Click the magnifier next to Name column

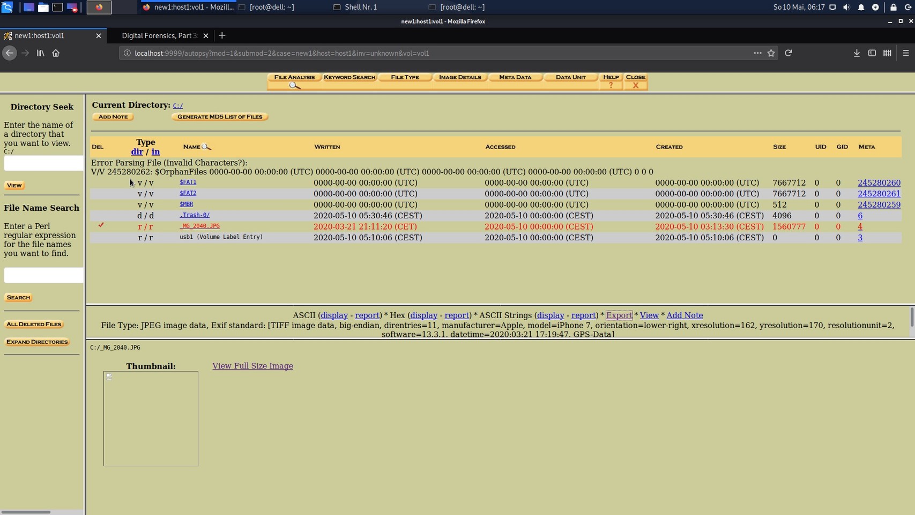pyautogui.click(x=206, y=147)
